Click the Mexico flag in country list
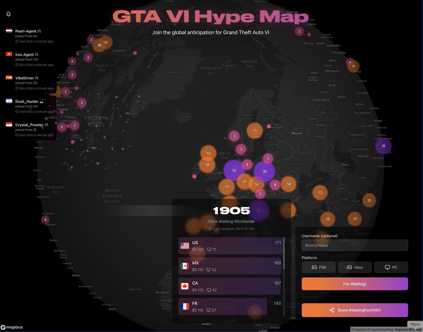 tap(185, 266)
